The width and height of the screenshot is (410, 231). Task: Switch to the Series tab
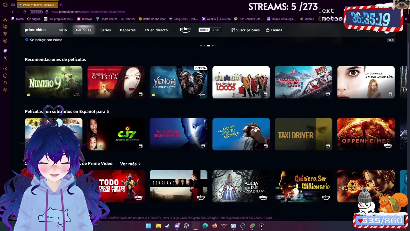[106, 30]
